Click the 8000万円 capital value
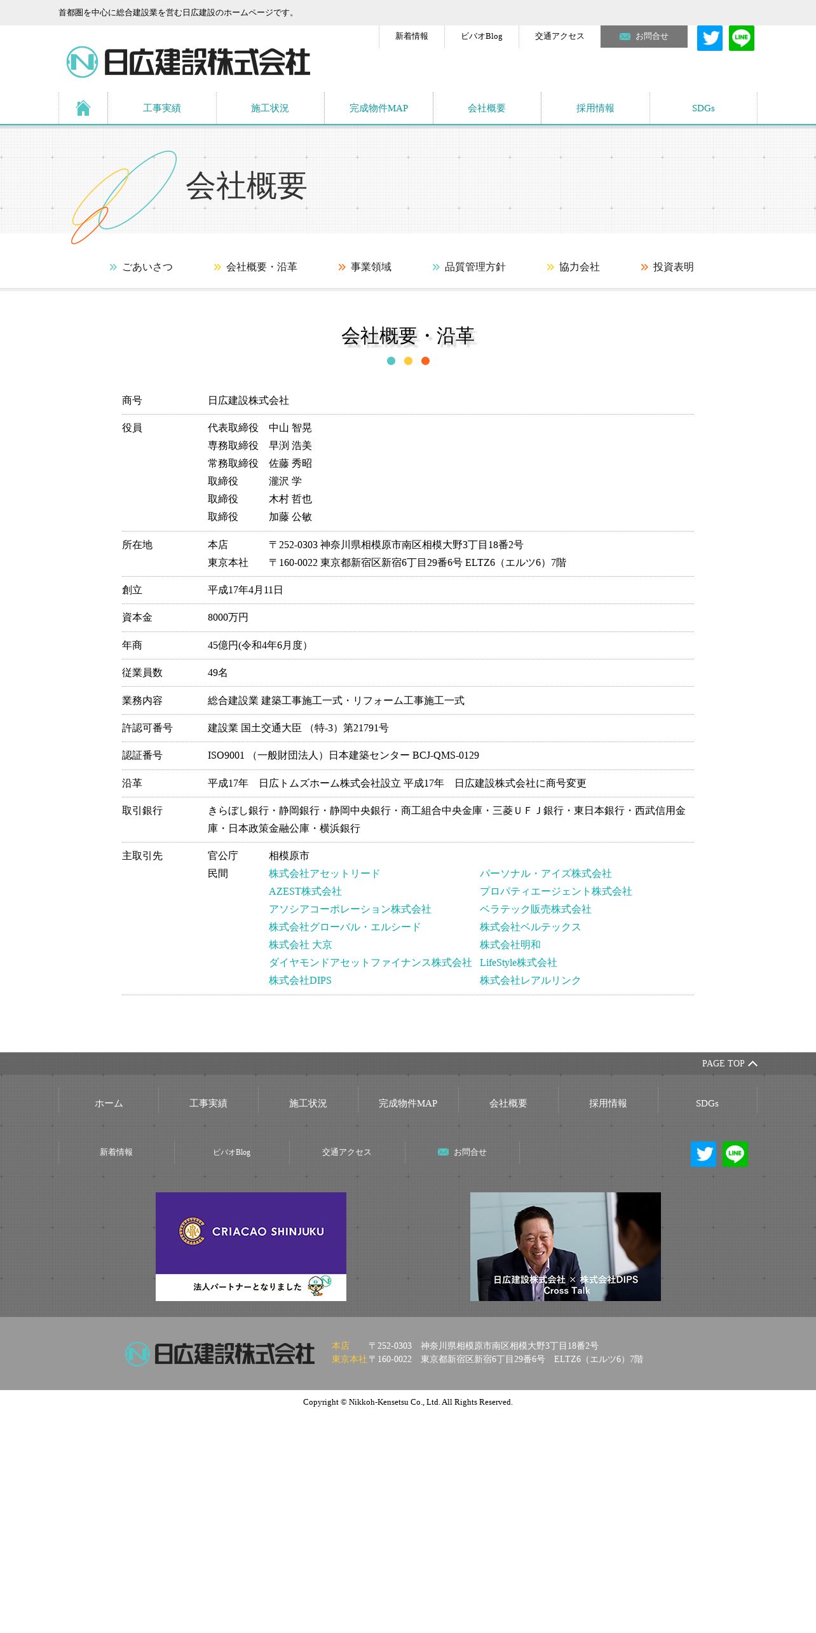The width and height of the screenshot is (816, 1633). [x=228, y=617]
